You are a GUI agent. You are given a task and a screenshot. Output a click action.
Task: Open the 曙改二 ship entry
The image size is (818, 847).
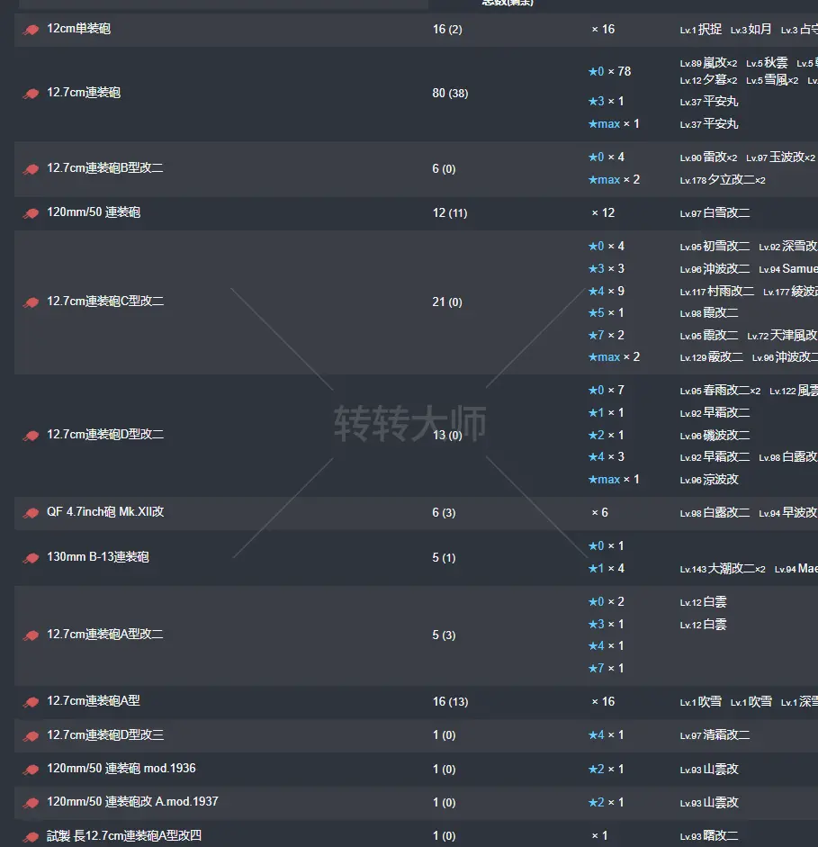(721, 836)
